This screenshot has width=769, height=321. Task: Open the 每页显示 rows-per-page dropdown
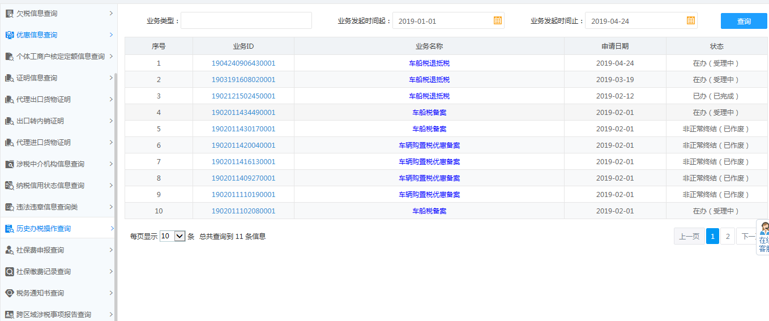pos(173,236)
